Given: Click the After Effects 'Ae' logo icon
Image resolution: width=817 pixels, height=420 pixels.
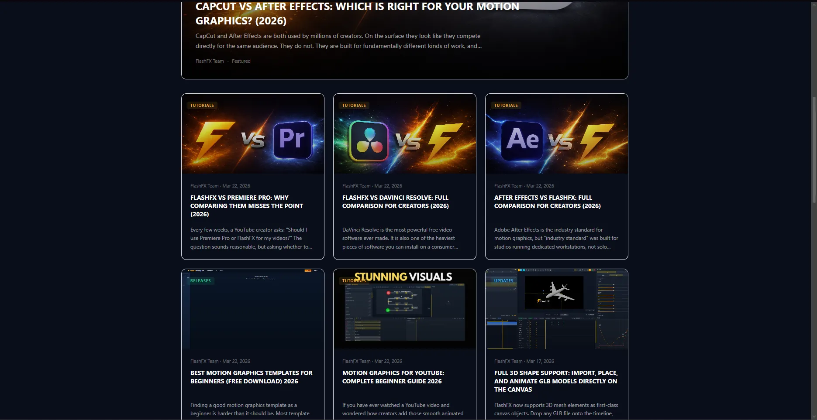Looking at the screenshot, I should pyautogui.click(x=522, y=140).
